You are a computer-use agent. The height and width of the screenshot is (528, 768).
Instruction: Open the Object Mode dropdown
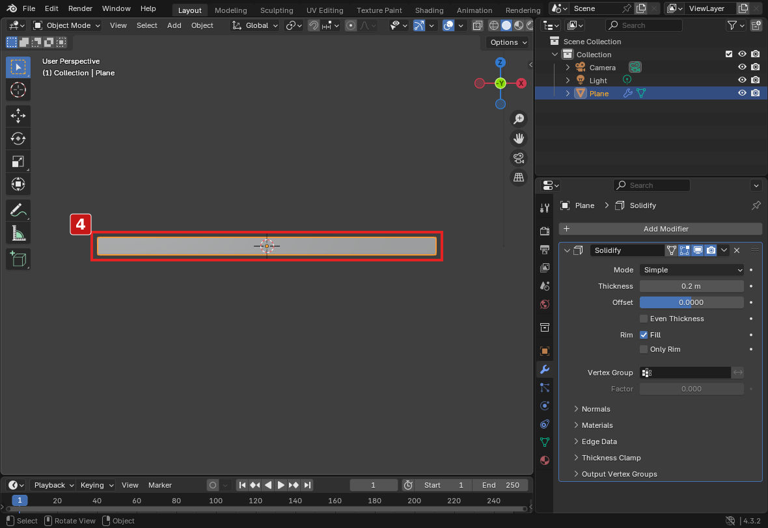pos(66,25)
